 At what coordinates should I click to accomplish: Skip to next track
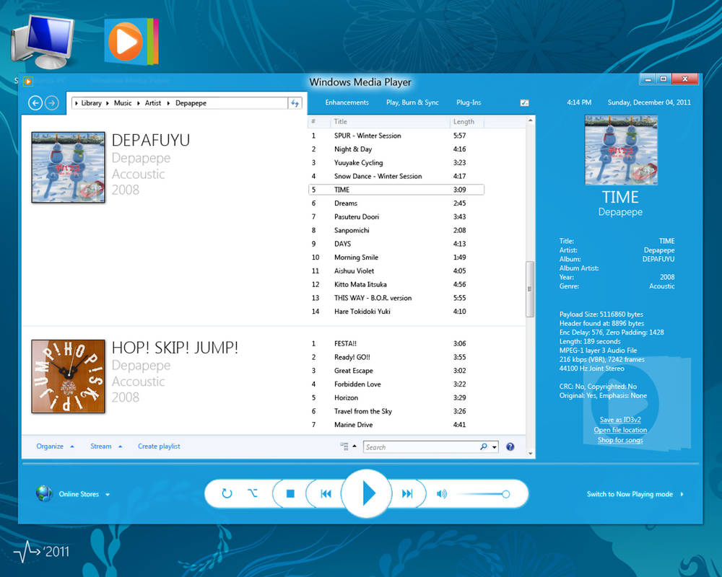coord(407,494)
